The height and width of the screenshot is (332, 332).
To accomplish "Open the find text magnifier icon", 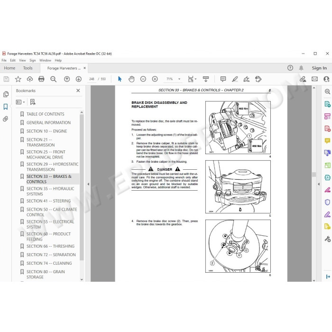I will pyautogui.click(x=53, y=79).
